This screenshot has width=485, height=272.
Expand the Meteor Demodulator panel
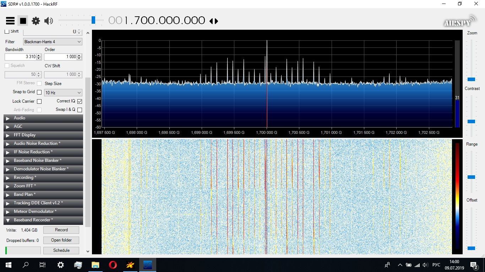coord(43,212)
